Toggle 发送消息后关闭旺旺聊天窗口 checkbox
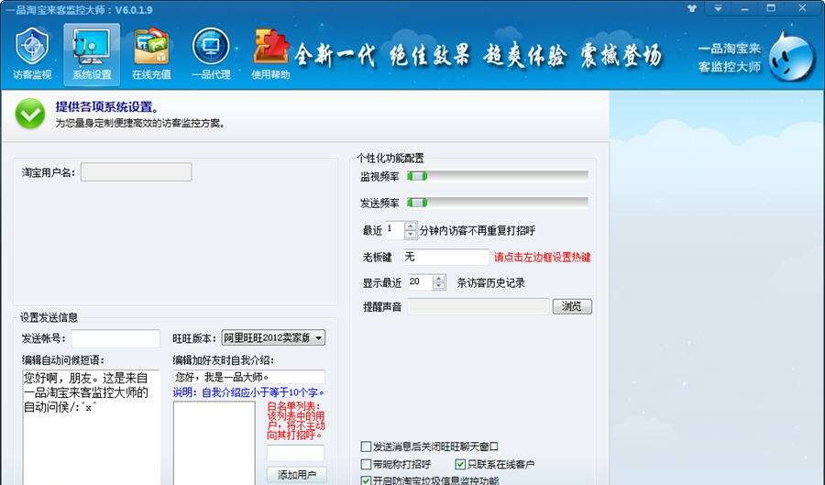 (x=366, y=446)
